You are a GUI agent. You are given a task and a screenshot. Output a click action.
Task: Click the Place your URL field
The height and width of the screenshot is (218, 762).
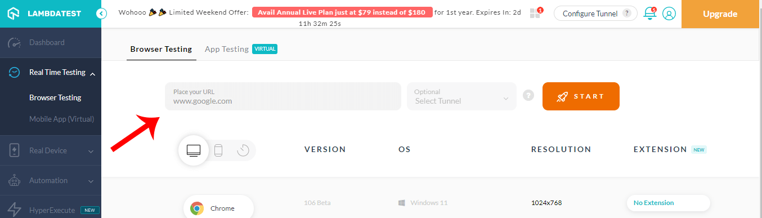pos(283,96)
